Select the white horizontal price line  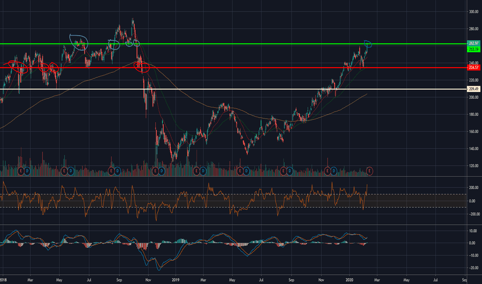click(233, 89)
